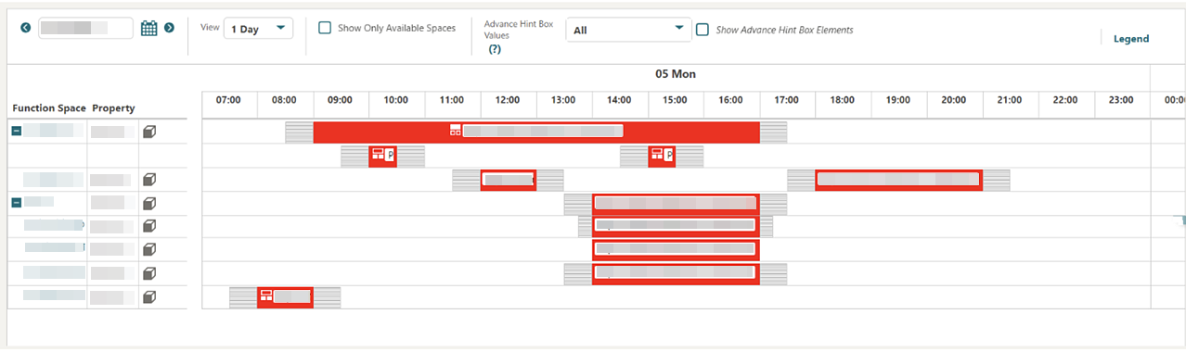Click the Property column header
The width and height of the screenshot is (1186, 352).
coord(113,108)
